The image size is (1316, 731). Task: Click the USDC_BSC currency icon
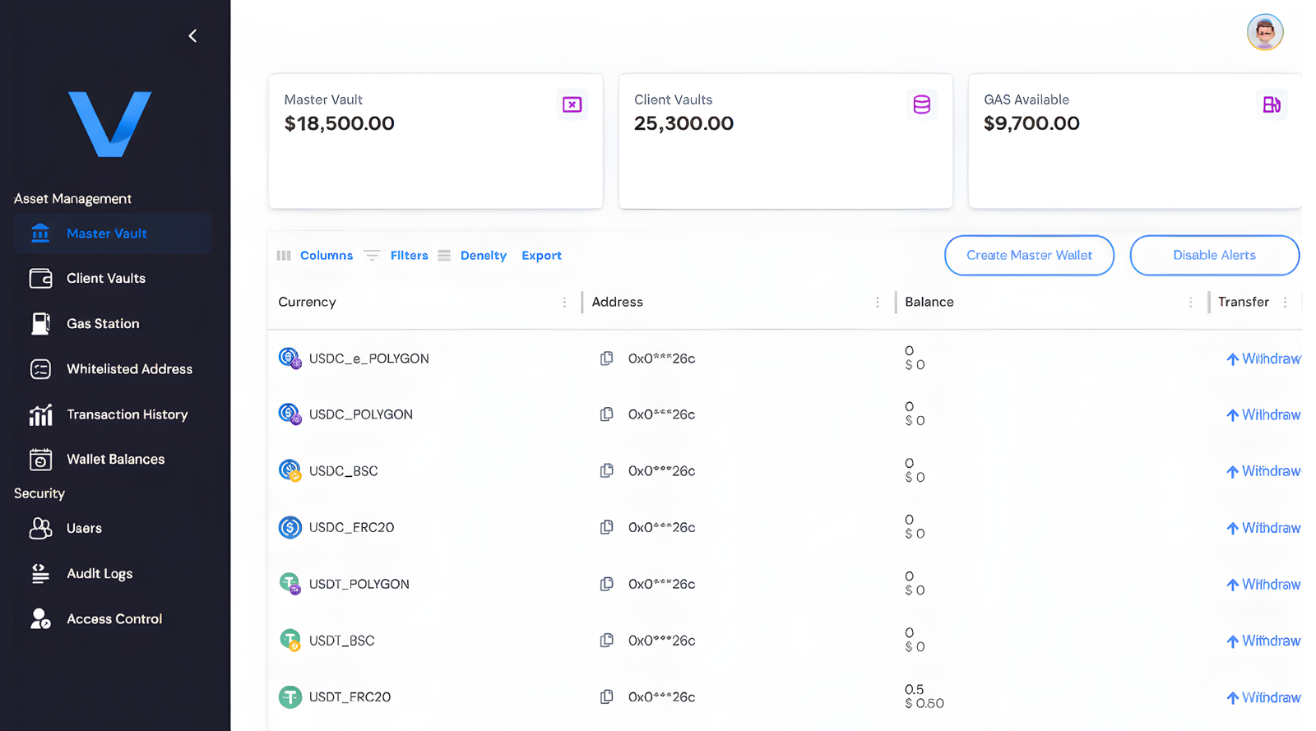(290, 471)
